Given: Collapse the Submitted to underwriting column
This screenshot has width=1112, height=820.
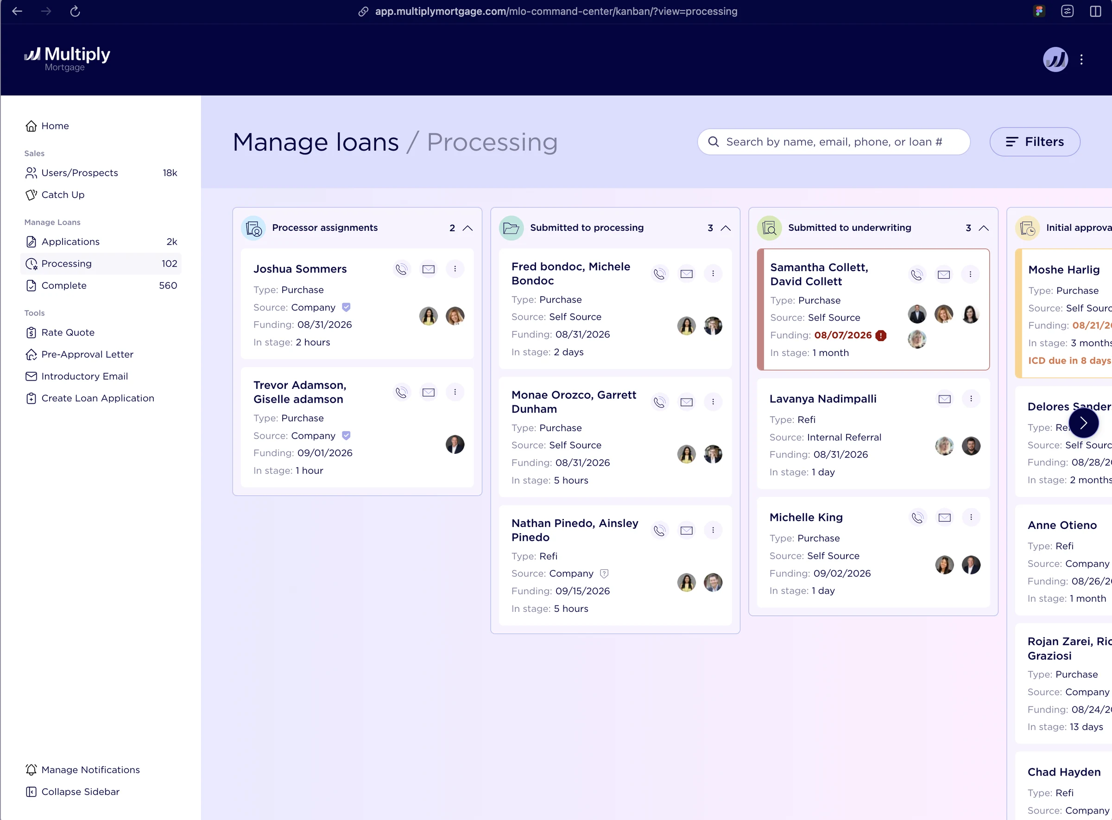Looking at the screenshot, I should [984, 229].
